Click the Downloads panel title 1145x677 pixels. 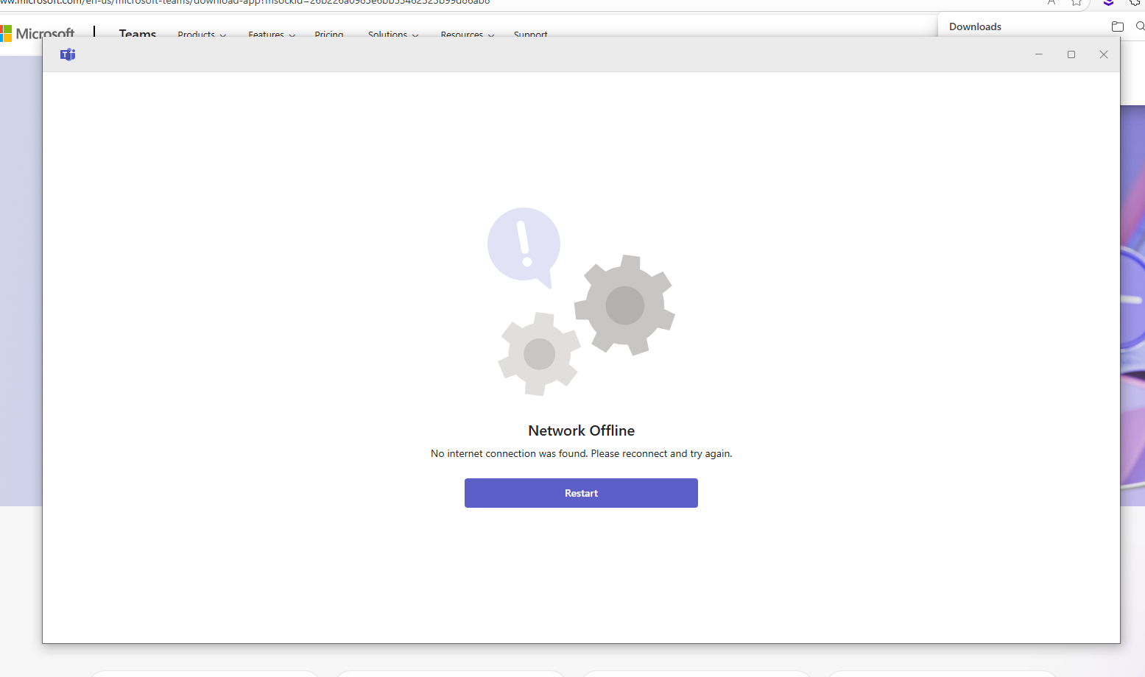pos(975,26)
